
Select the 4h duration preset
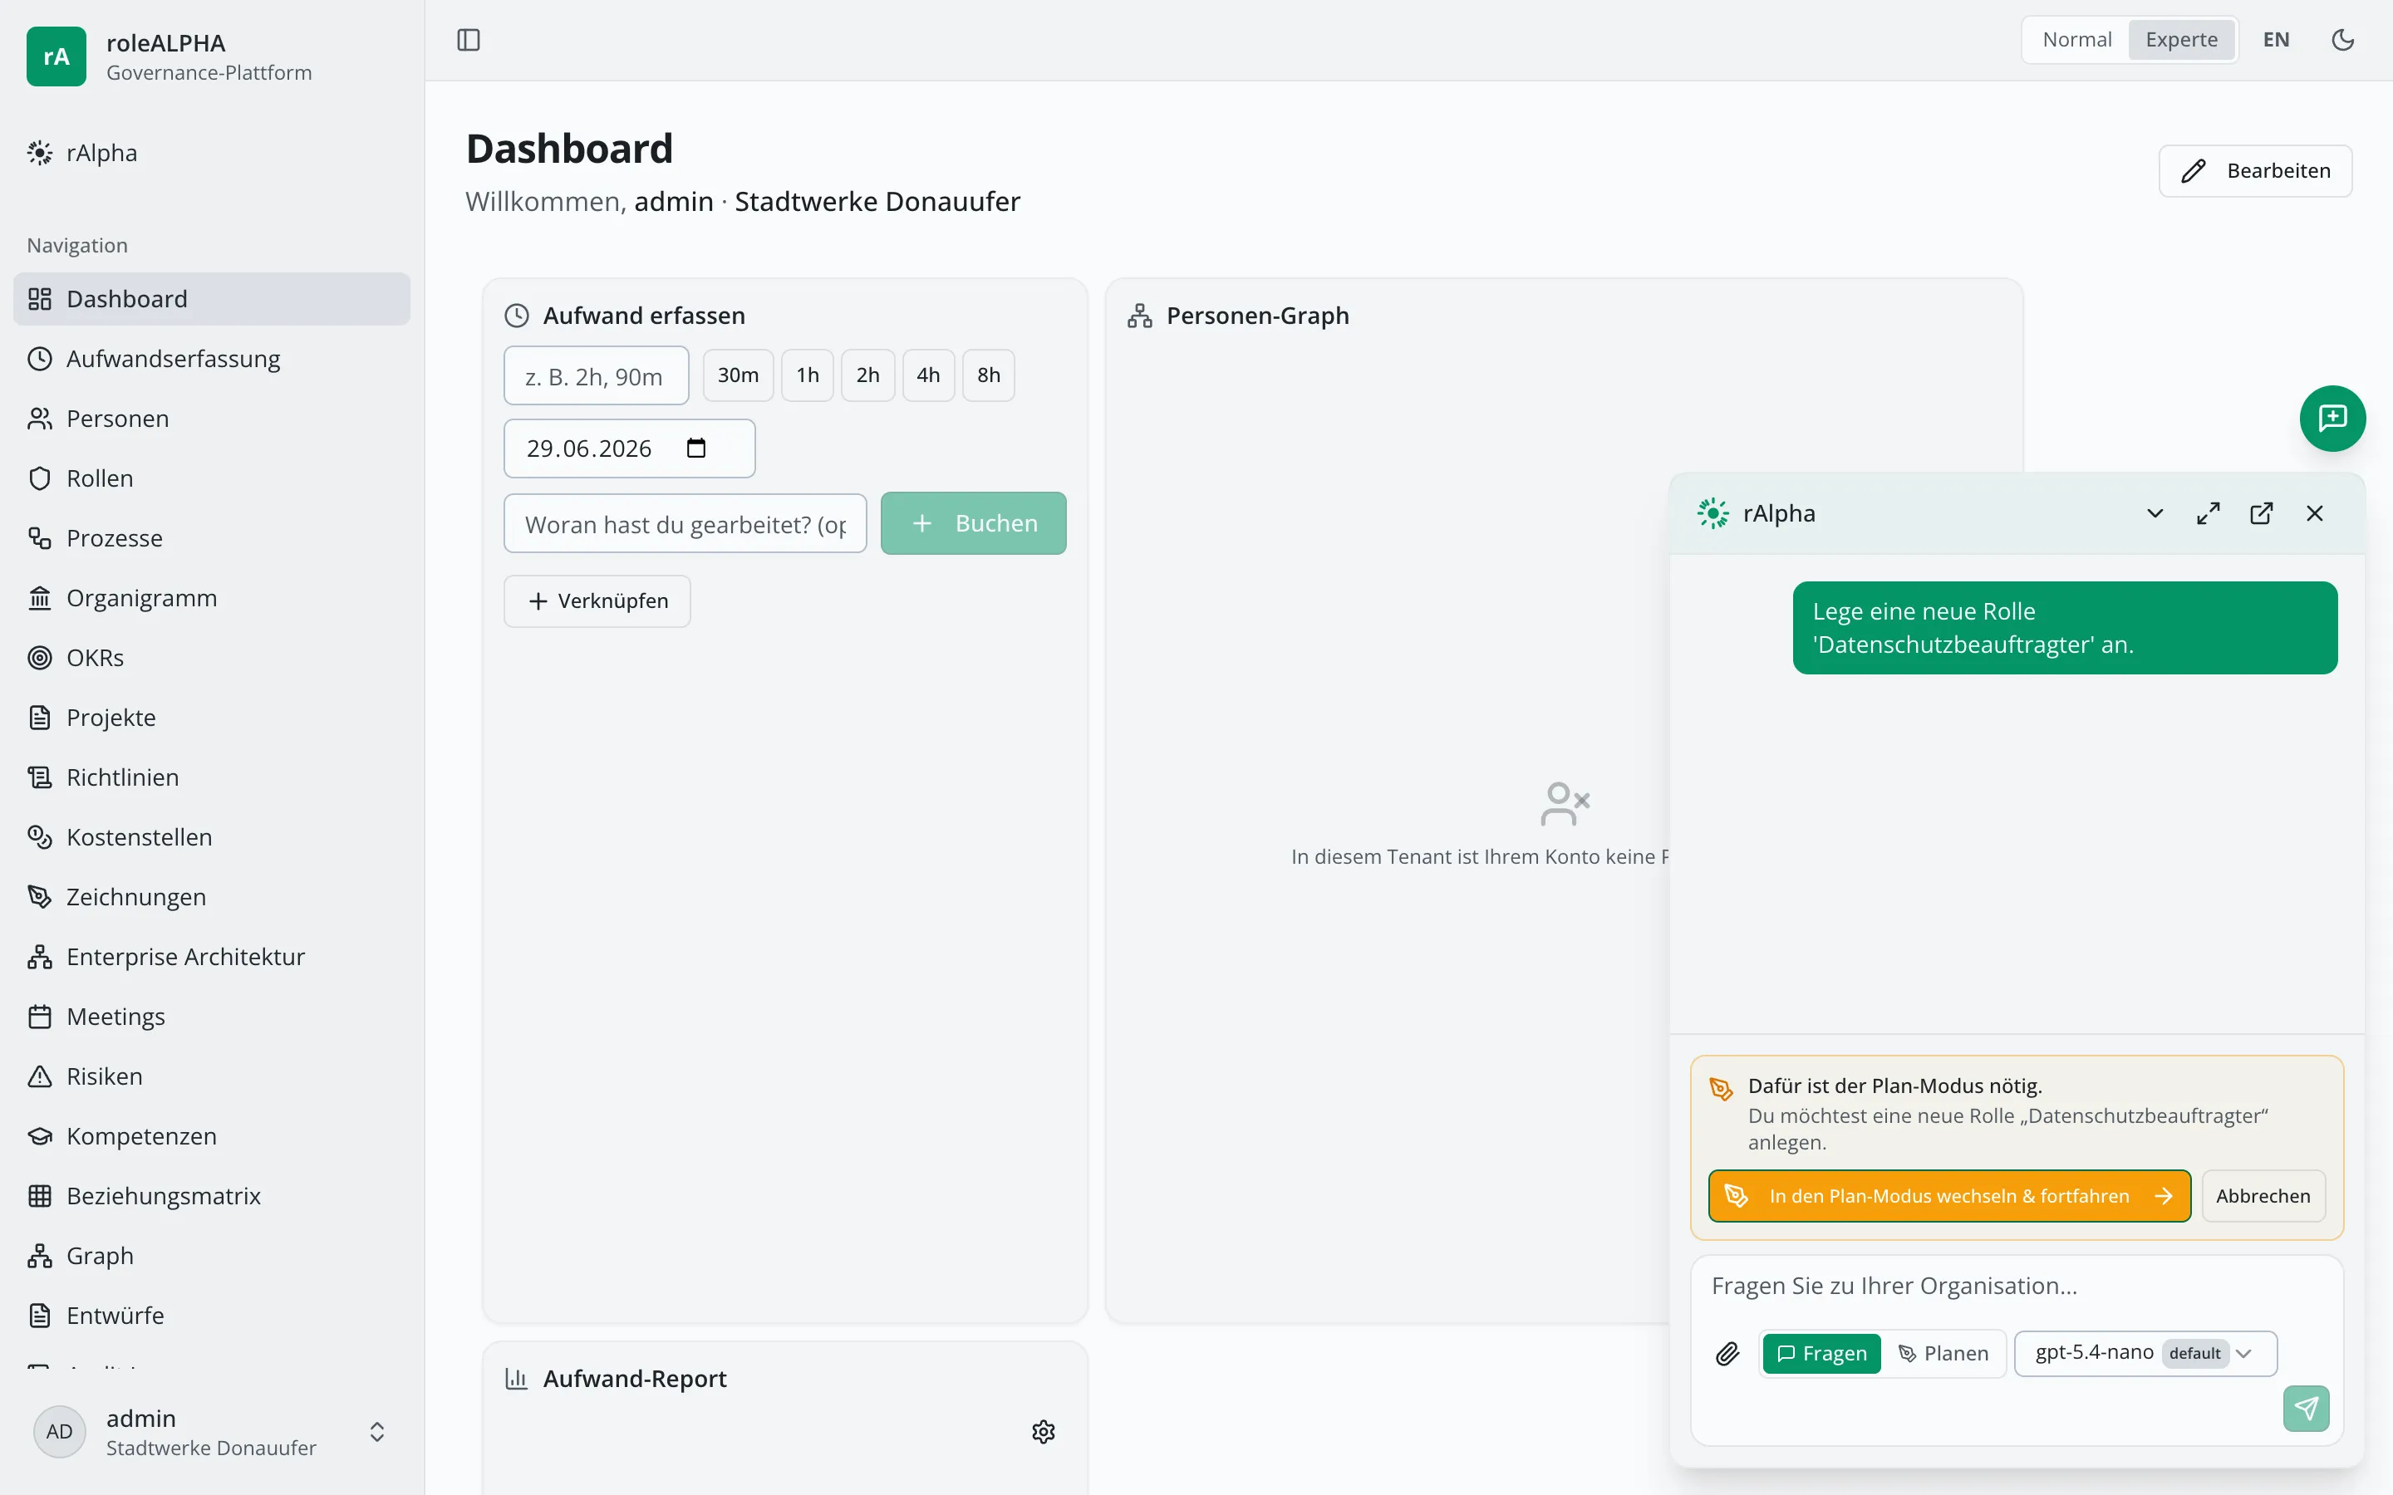coord(928,375)
